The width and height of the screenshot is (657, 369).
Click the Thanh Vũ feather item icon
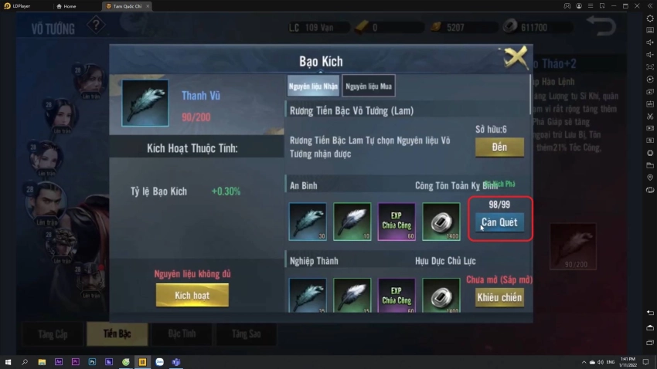(145, 103)
